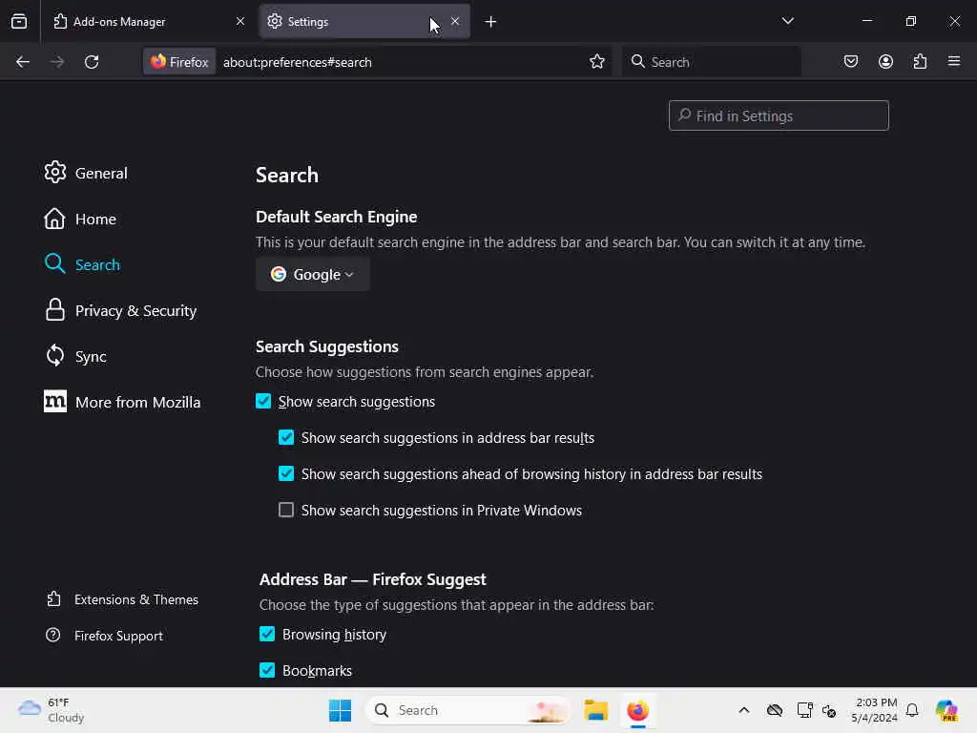Enable search suggestions in Private Windows

coord(286,510)
